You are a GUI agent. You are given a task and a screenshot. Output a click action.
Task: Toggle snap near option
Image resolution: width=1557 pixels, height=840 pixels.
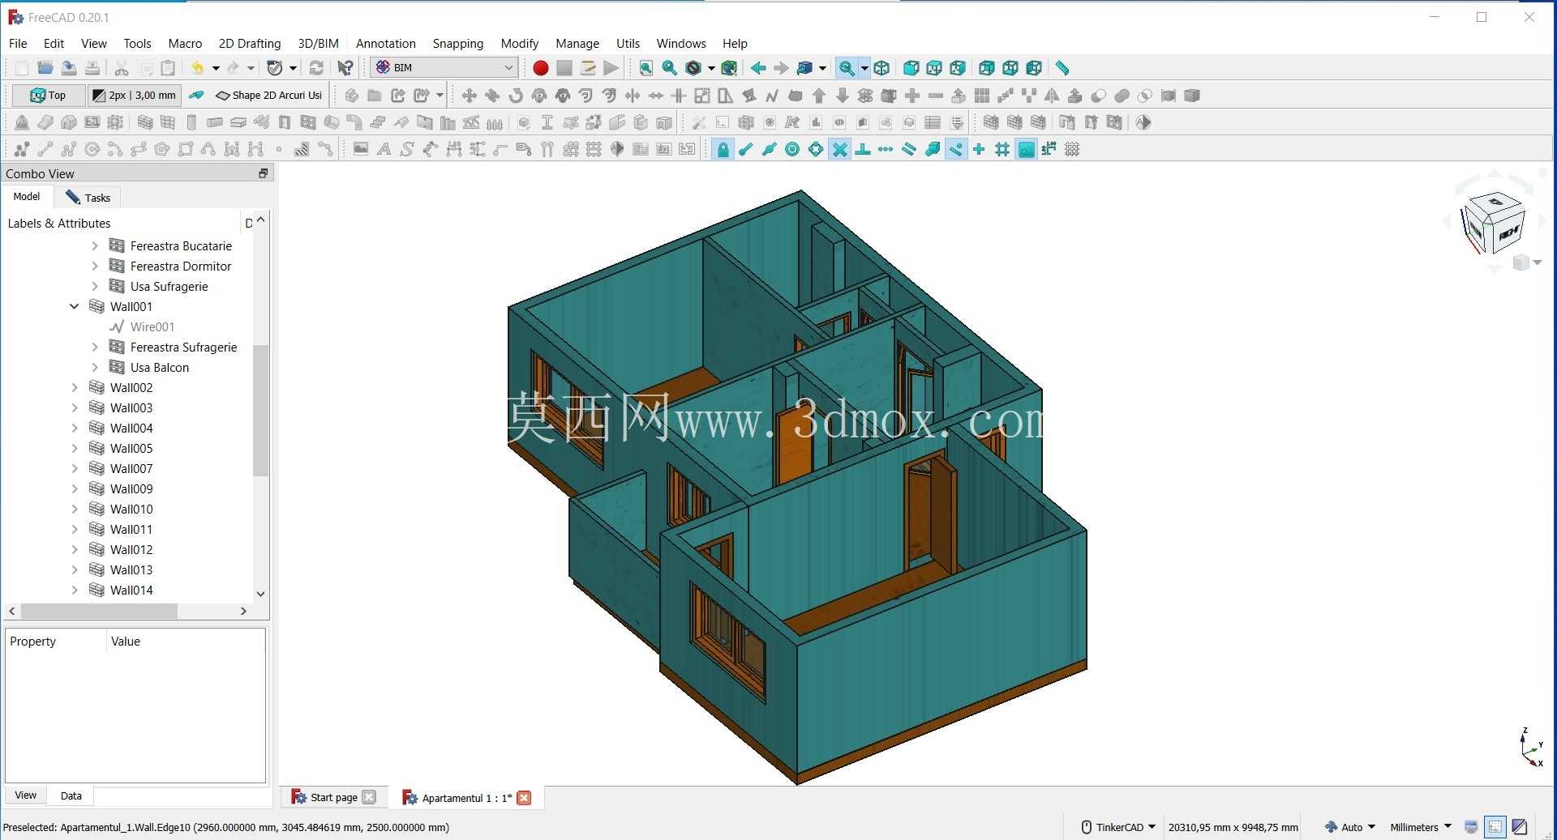956,149
